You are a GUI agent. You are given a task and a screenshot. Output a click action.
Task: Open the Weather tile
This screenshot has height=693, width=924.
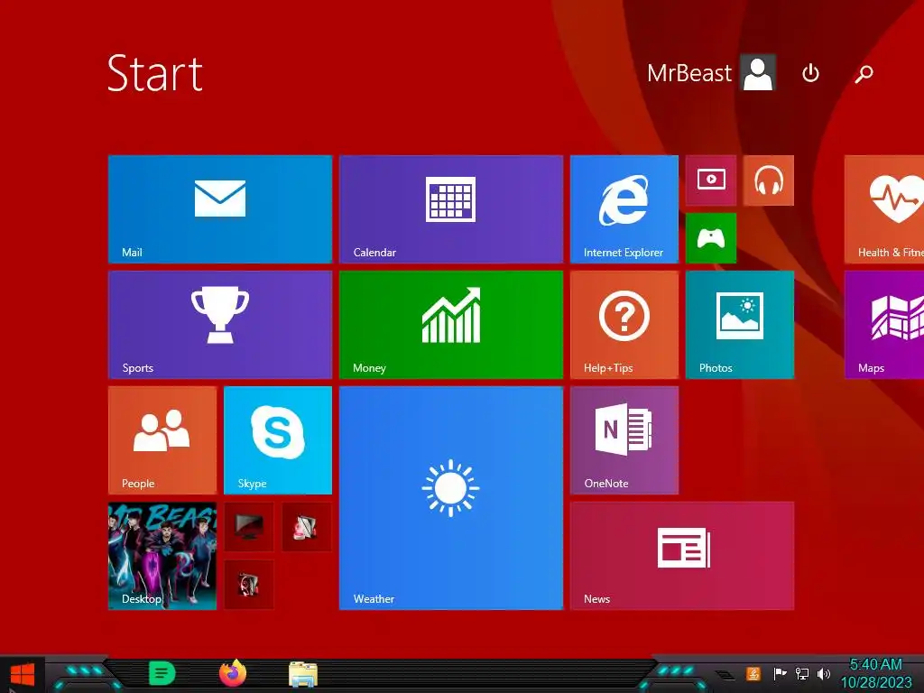coord(451,498)
